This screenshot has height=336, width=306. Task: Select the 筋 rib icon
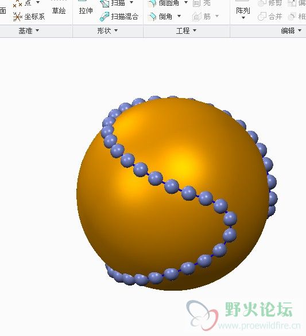click(x=196, y=16)
